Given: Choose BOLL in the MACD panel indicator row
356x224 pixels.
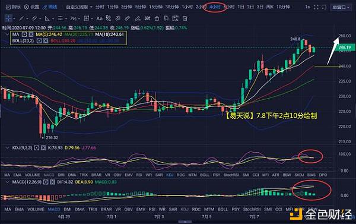Looking at the screenshot, I should tap(223, 209).
